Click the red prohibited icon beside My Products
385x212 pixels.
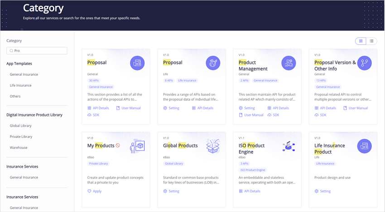(118, 146)
